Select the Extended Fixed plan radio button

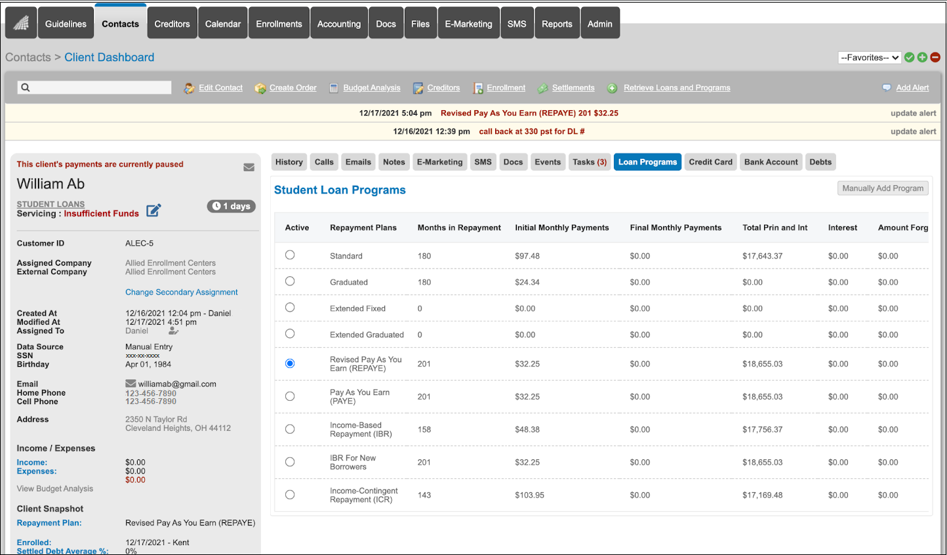tap(290, 308)
